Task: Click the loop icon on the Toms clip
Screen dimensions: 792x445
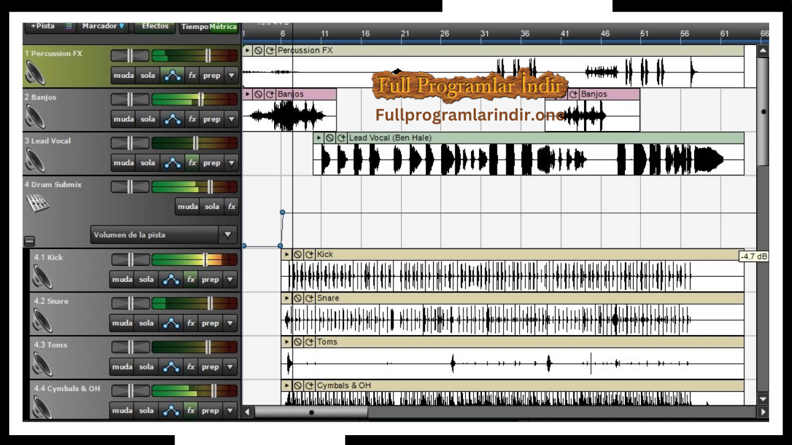Action: [309, 342]
